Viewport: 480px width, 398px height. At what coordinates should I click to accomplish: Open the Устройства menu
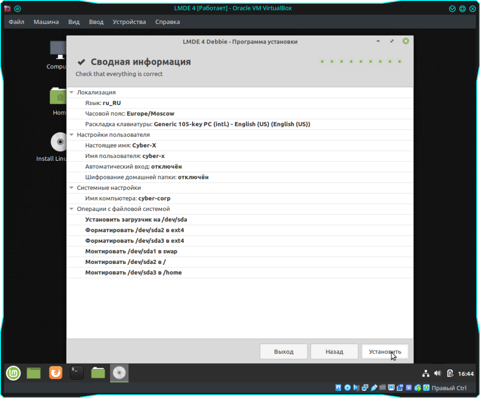coord(129,22)
